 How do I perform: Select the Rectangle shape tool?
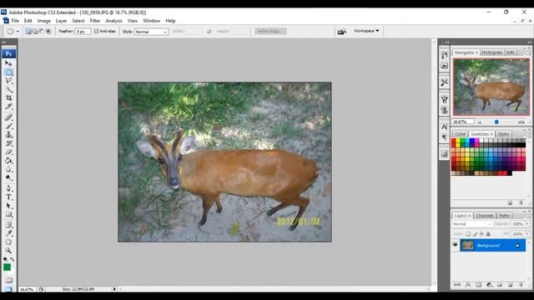(x=8, y=214)
